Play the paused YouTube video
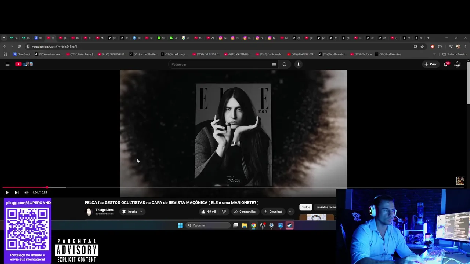The image size is (470, 264). point(7,192)
